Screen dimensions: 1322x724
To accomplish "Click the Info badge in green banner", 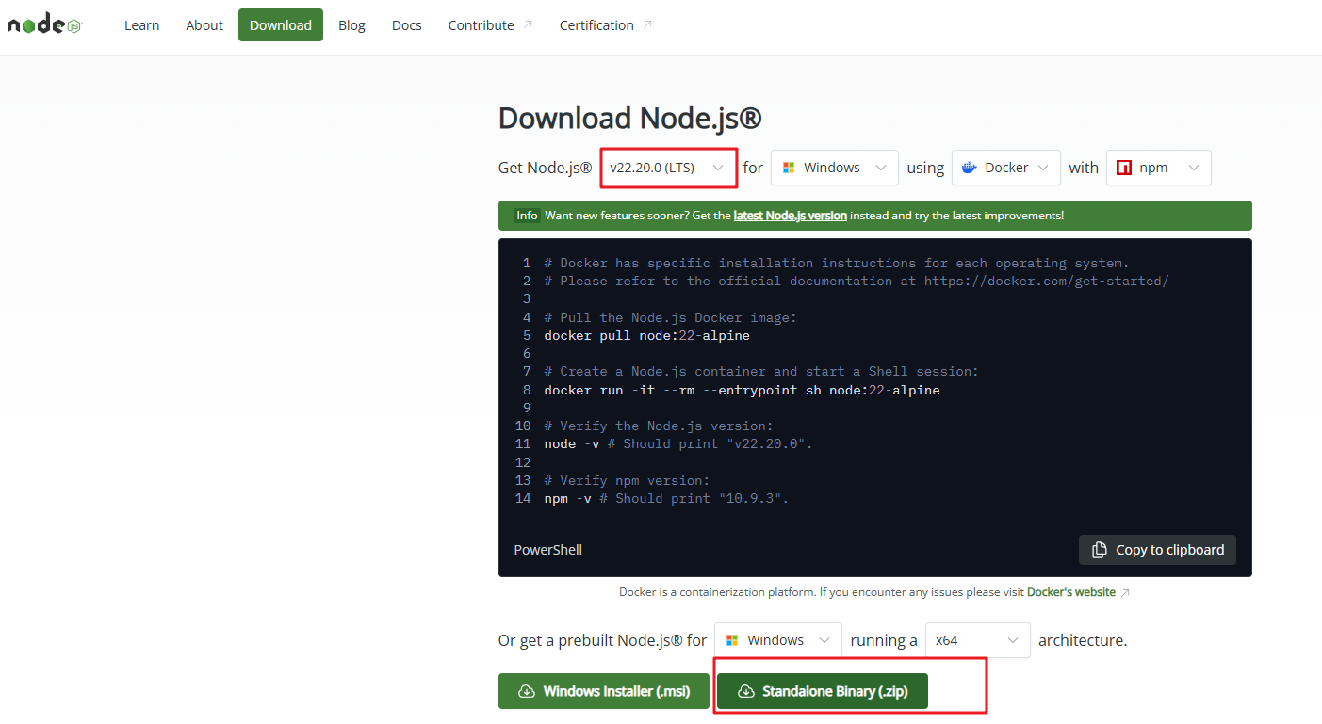I will point(527,216).
